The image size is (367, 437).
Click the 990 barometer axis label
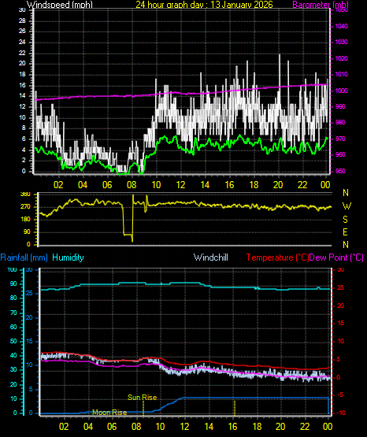point(340,107)
